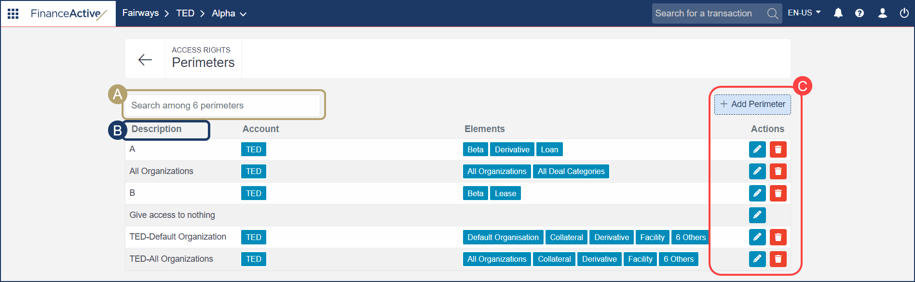Edit the Give access to nothing perimeter

pos(757,215)
